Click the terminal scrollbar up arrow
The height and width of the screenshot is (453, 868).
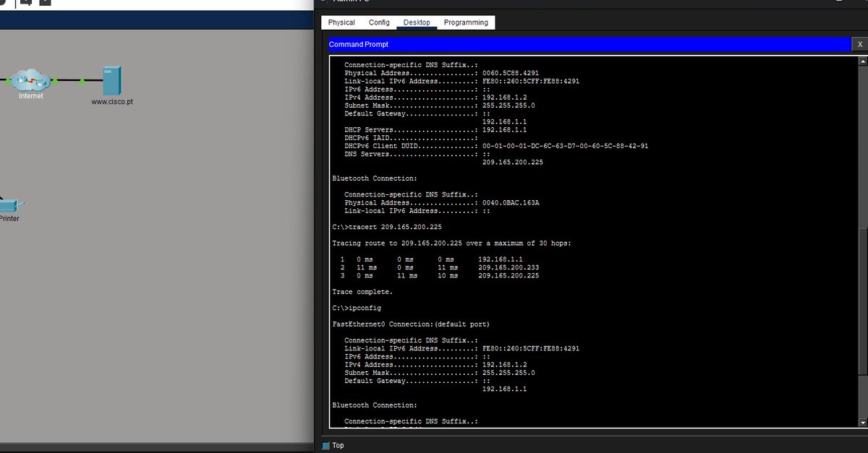click(861, 61)
